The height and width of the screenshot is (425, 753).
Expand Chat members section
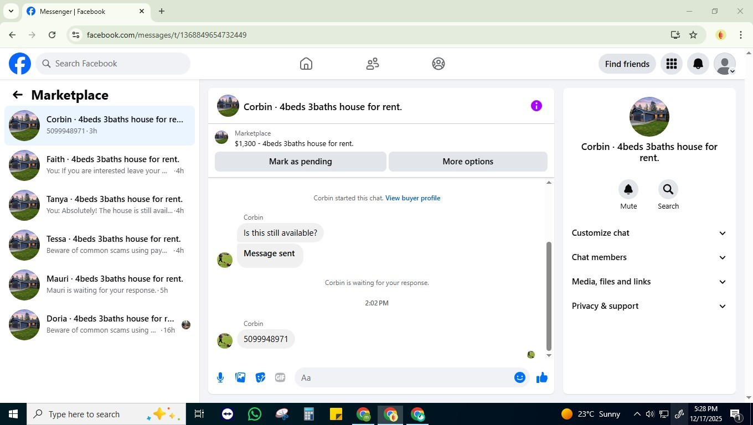coord(649,257)
